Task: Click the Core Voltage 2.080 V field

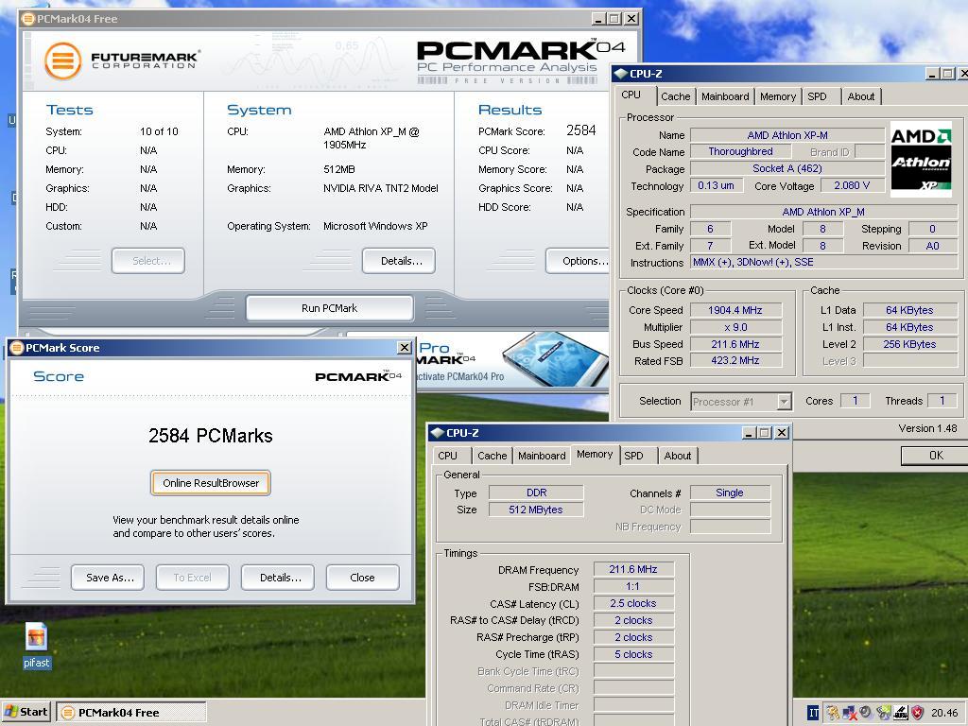Action: pos(852,186)
